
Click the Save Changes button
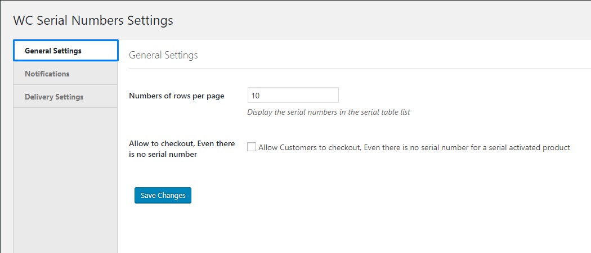163,196
